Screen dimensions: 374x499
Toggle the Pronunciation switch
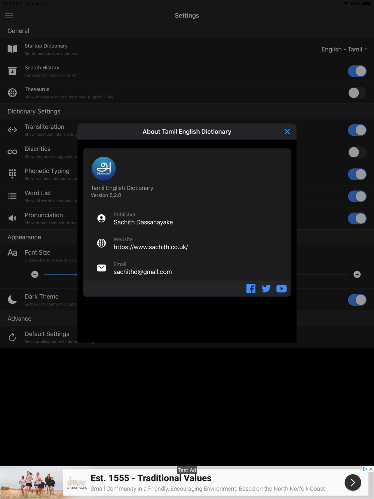pyautogui.click(x=357, y=218)
